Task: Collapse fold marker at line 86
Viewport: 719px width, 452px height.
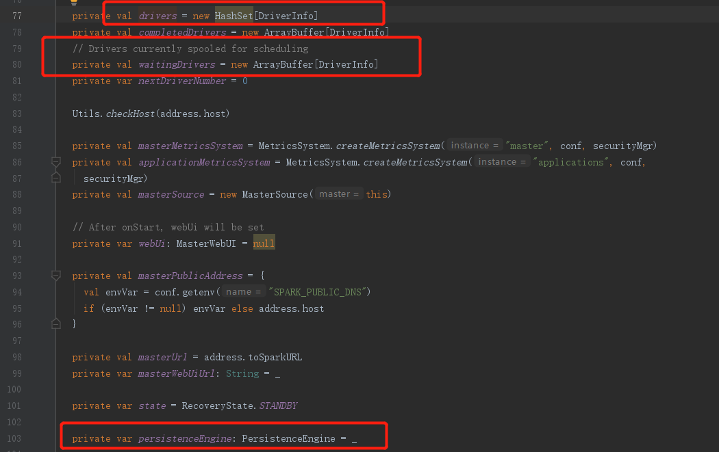Action: 56,161
